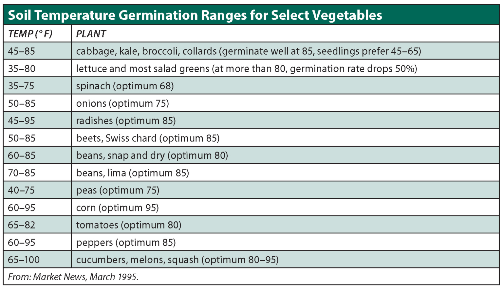Click the cabbage, kale, broccoli, collards row
The width and height of the screenshot is (503, 290).
[x=248, y=51]
